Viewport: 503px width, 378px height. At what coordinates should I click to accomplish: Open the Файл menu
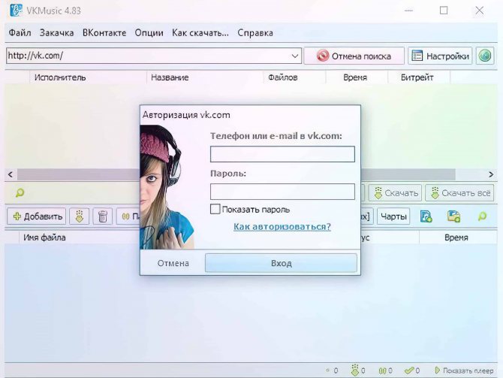[x=20, y=33]
